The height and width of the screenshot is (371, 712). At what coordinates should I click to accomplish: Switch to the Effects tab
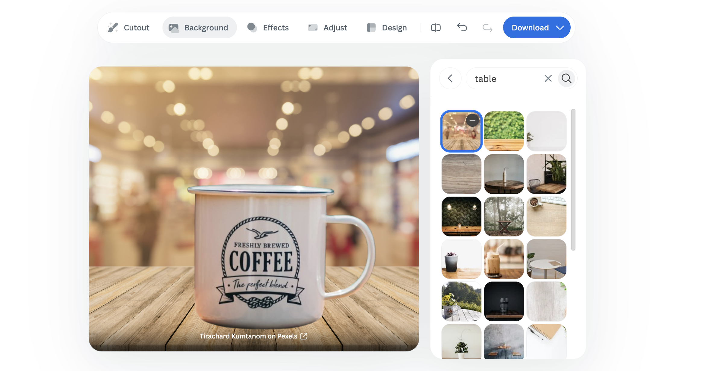[268, 28]
